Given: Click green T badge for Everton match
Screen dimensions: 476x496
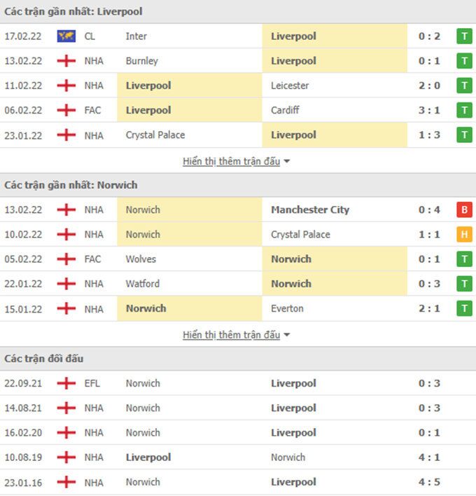Looking at the screenshot, I should tap(463, 309).
